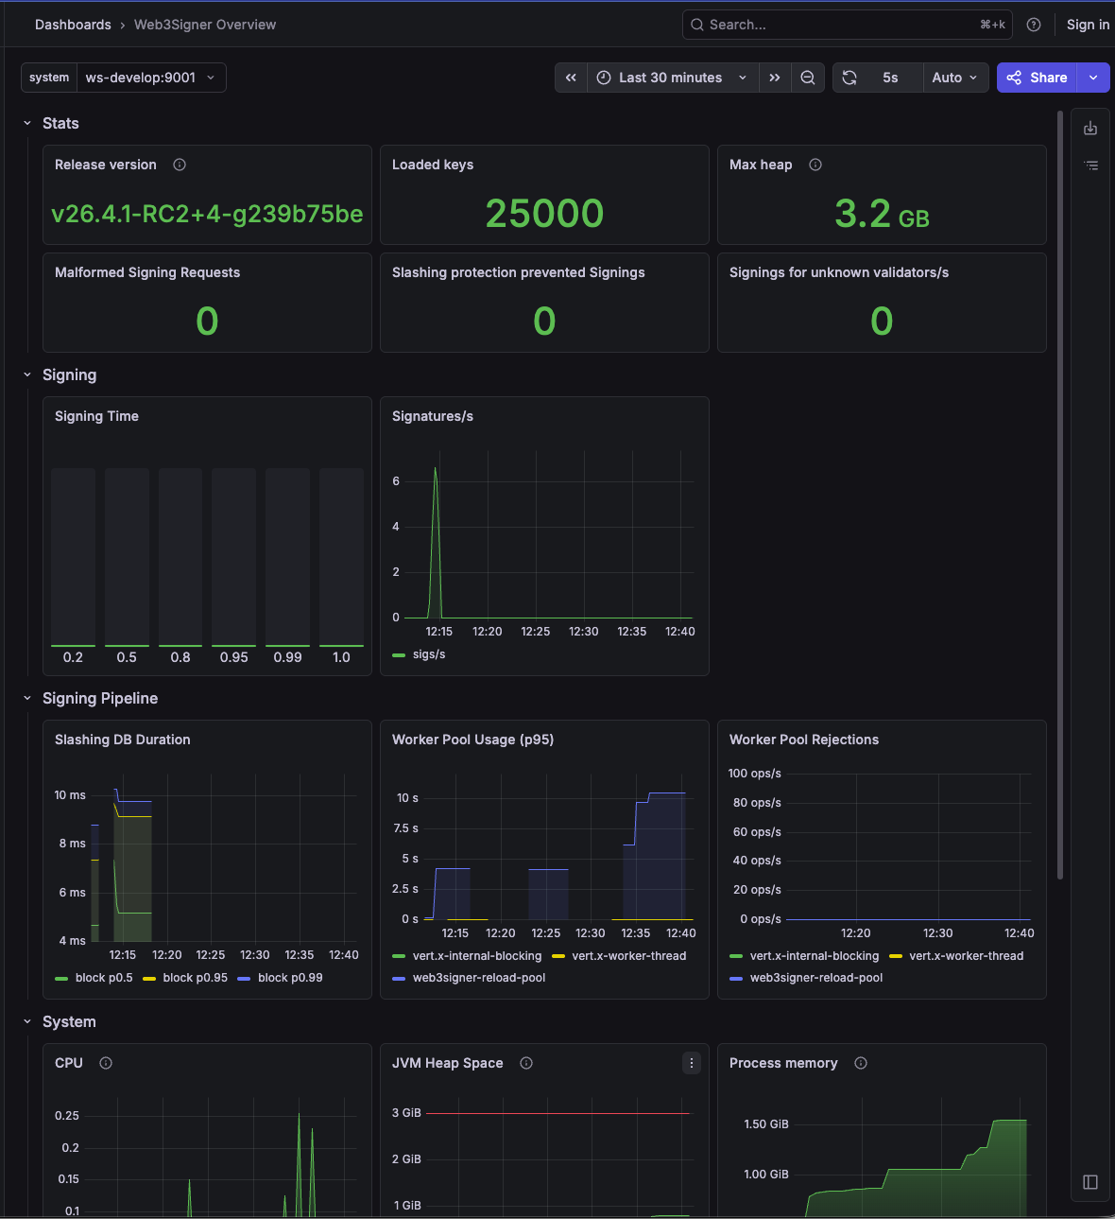Focus the Search field
1115x1219 pixels.
point(847,25)
